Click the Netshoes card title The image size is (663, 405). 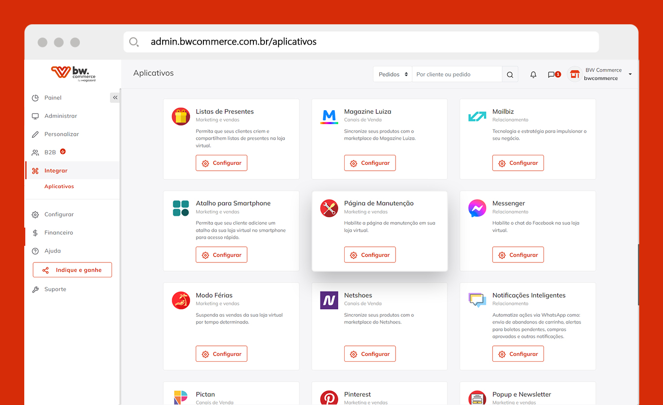click(x=358, y=295)
